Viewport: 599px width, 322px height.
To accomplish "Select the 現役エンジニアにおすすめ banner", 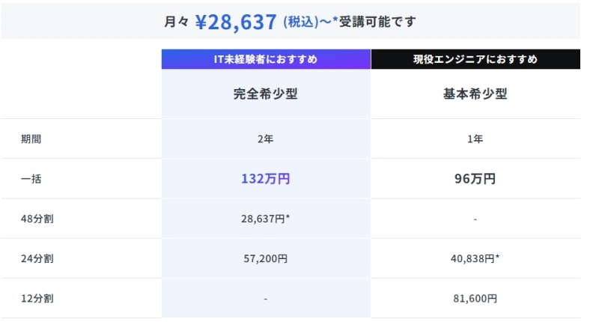I will 475,59.
